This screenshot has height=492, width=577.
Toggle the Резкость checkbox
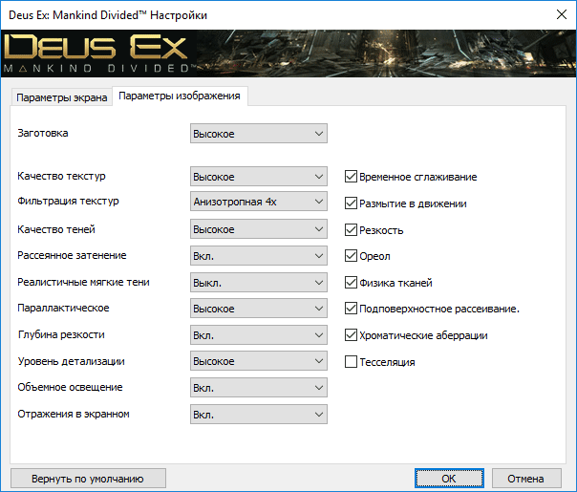pyautogui.click(x=351, y=230)
